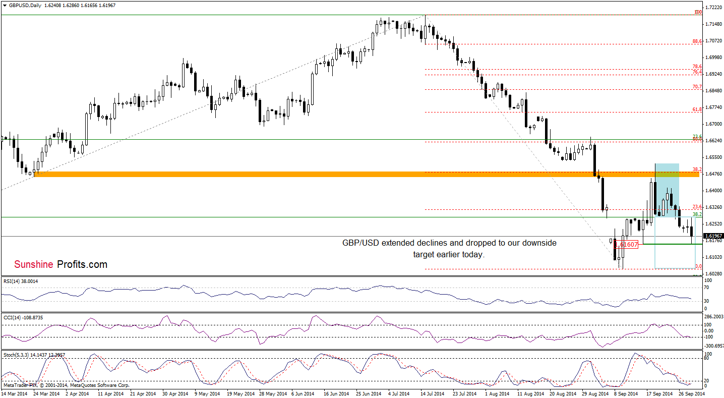Click the 1.70720 price axis value
Image resolution: width=724 pixels, height=398 pixels.
(714, 41)
